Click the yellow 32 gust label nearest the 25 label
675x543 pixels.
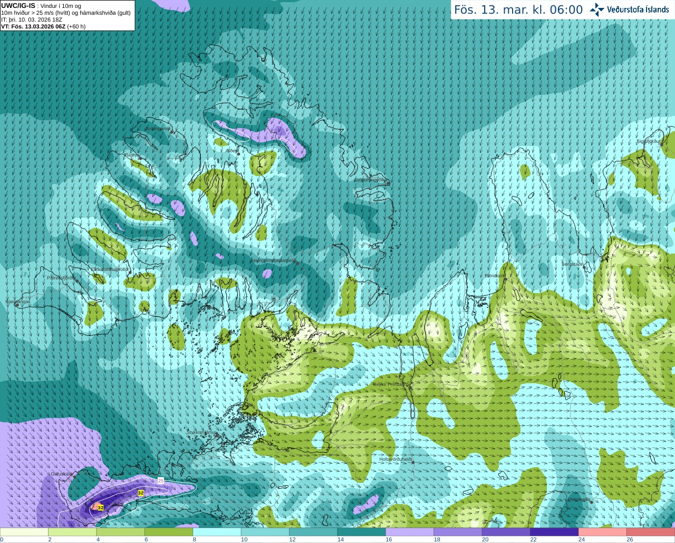pos(141,493)
